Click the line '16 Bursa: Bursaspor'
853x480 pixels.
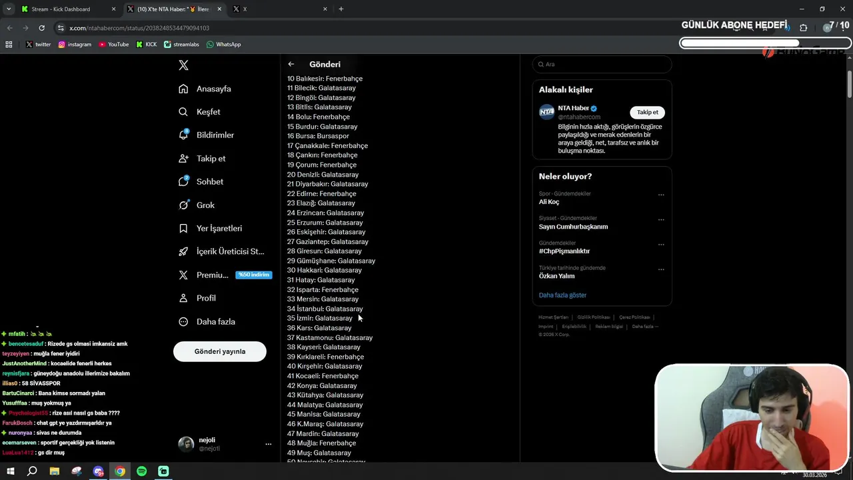[318, 136]
